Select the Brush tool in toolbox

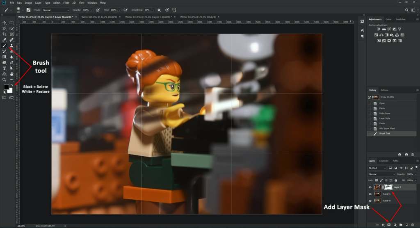4,46
